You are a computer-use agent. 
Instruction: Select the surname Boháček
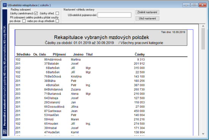coord(54,85)
